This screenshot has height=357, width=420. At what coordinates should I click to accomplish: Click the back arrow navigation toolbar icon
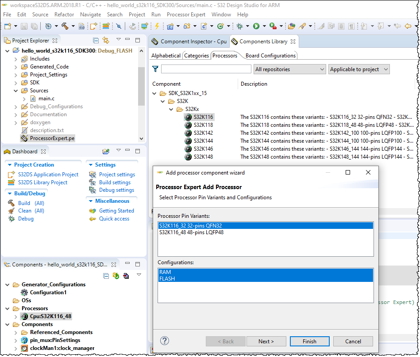click(x=408, y=26)
